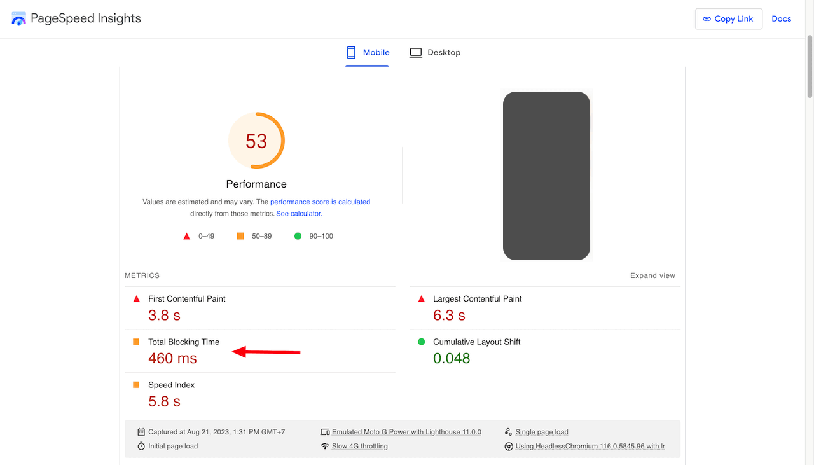Click the Emulated Moto G Power with Lighthouse link
The image size is (814, 465).
pyautogui.click(x=406, y=432)
